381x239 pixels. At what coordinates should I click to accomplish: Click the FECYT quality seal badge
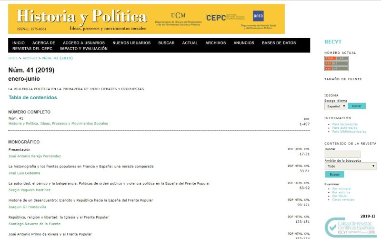[x=350, y=228]
